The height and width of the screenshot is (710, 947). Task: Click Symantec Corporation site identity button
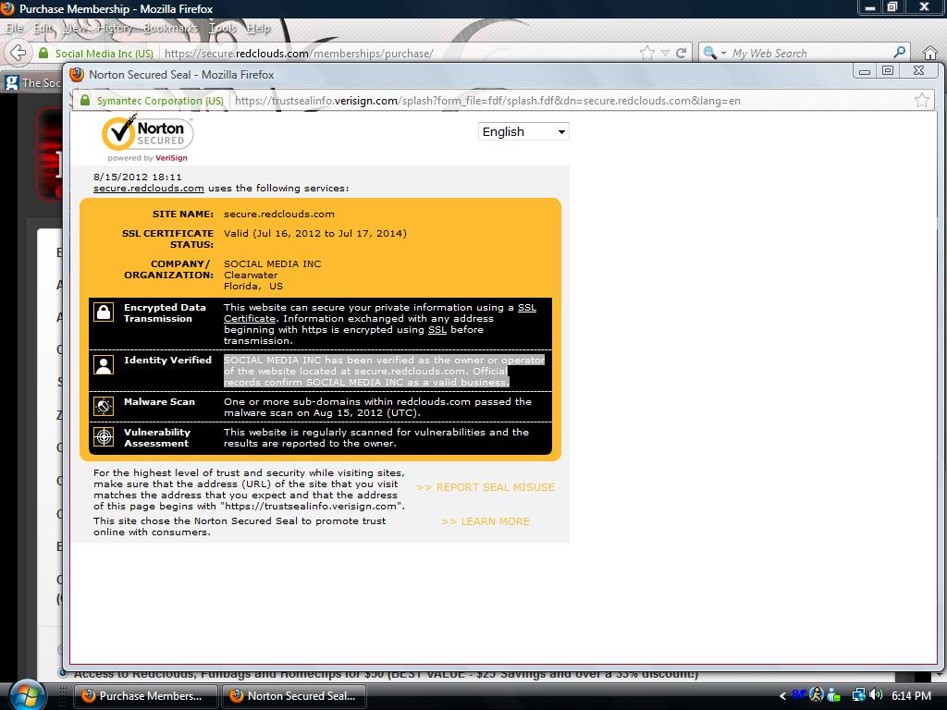click(x=153, y=100)
